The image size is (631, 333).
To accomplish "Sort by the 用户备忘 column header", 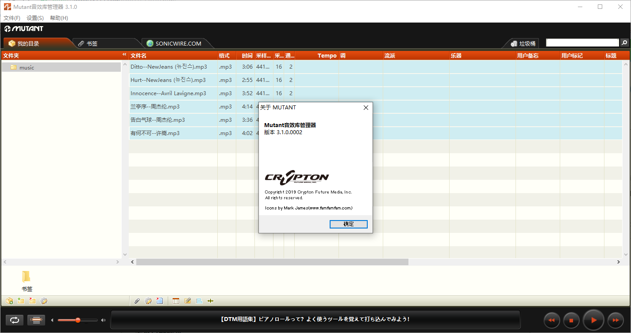I will [538, 56].
